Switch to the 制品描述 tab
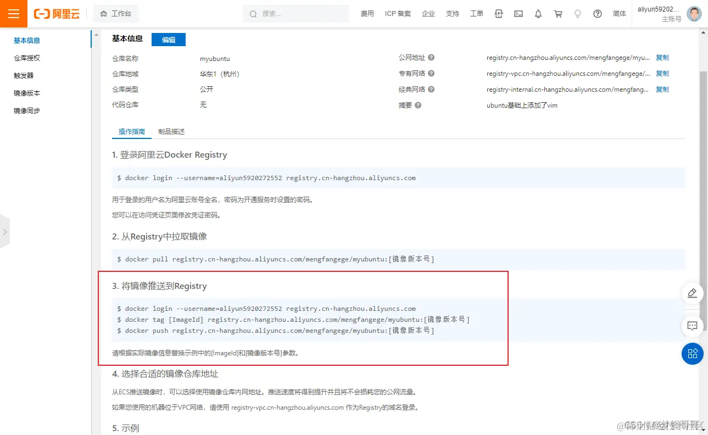 pos(171,132)
